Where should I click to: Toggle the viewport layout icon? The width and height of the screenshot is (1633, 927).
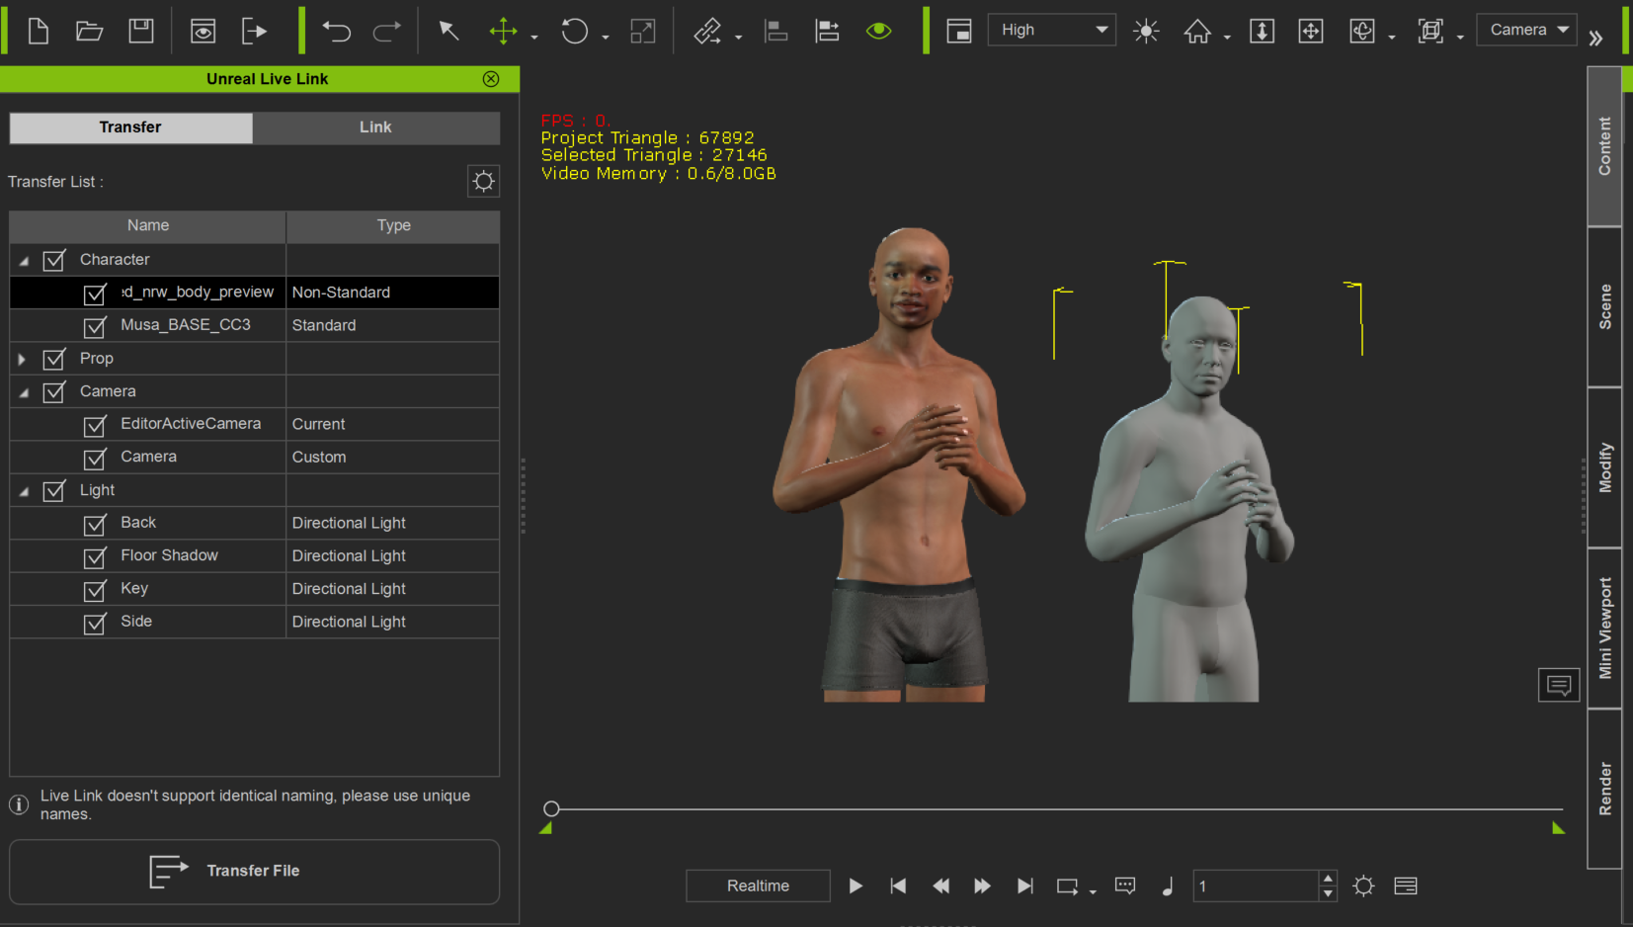click(x=958, y=31)
